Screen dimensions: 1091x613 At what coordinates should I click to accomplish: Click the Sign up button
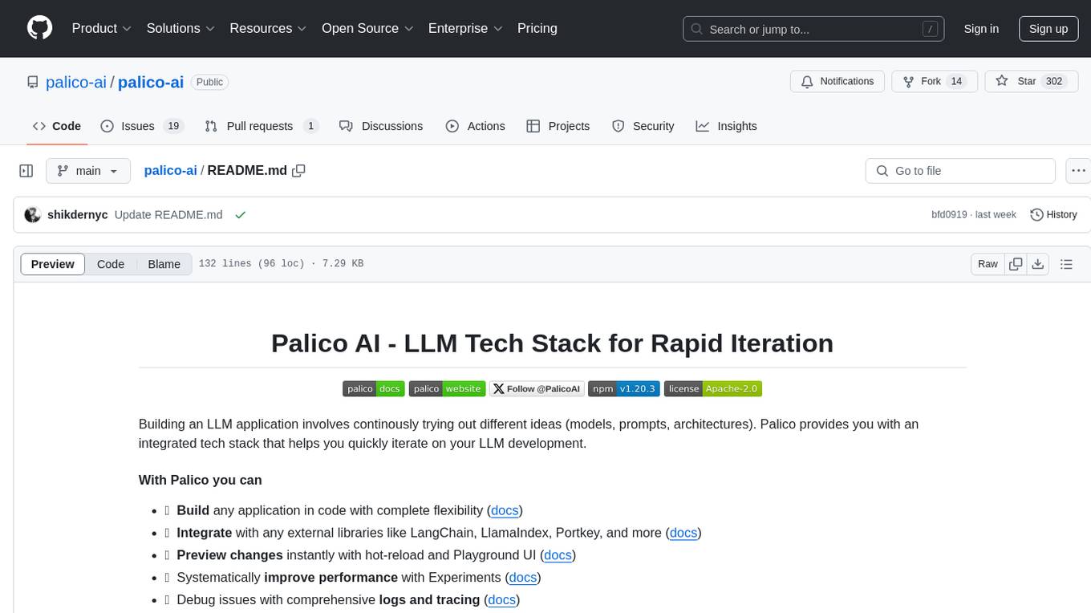1048,29
